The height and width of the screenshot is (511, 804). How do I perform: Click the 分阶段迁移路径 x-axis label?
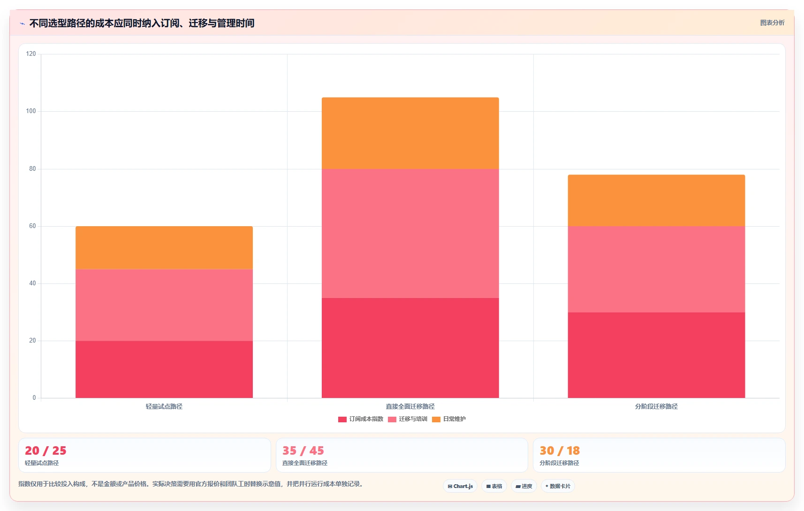pos(656,406)
